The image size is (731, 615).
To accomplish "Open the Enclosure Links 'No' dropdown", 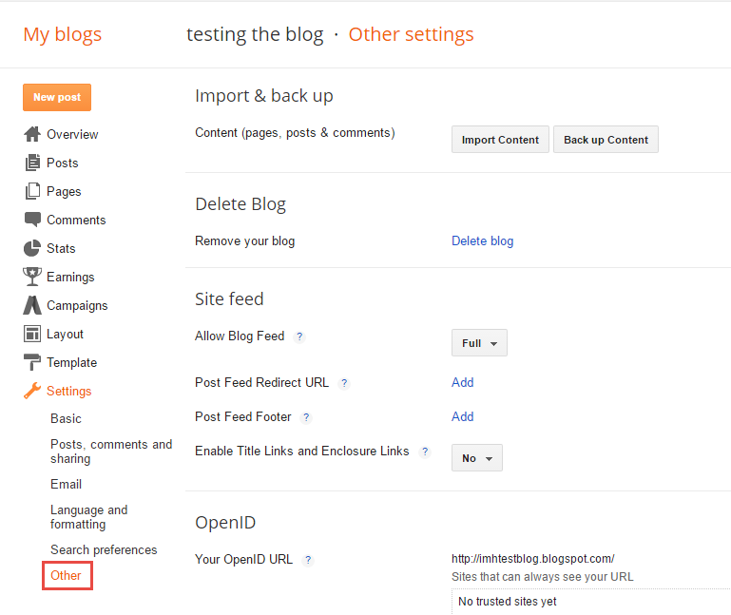I will (476, 458).
